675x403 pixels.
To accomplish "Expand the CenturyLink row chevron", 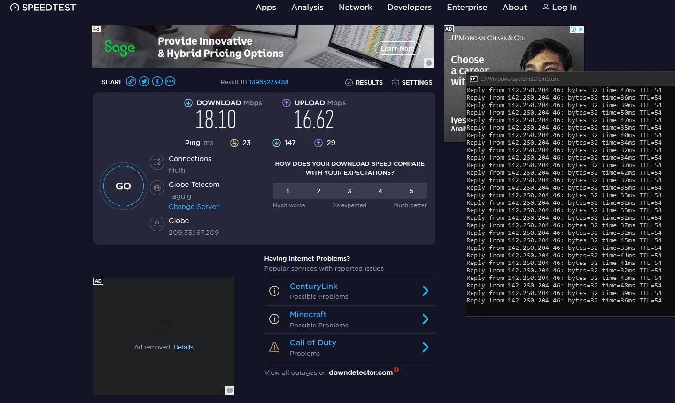I will coord(425,291).
